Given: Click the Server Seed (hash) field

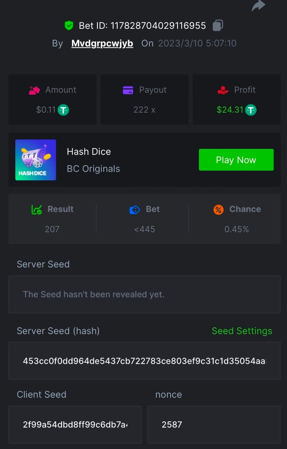Looking at the screenshot, I should click(x=144, y=361).
